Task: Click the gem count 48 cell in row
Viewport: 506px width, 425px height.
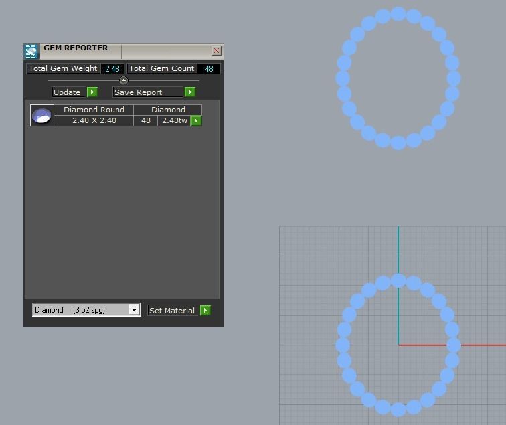Action: pyautogui.click(x=145, y=120)
